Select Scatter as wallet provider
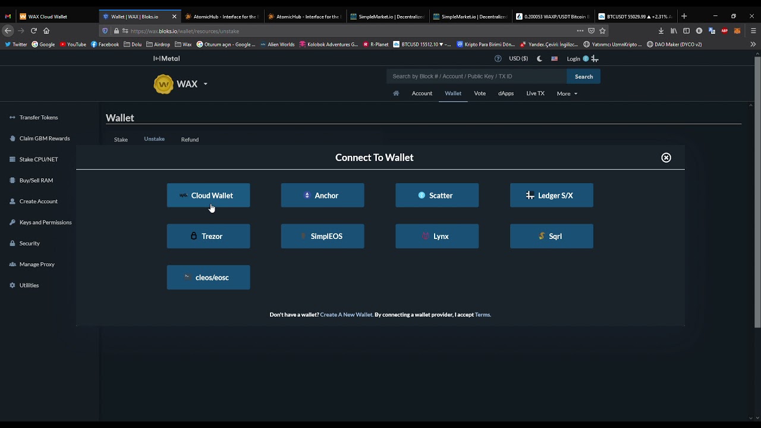Screen dimensions: 761x428 click(437, 196)
